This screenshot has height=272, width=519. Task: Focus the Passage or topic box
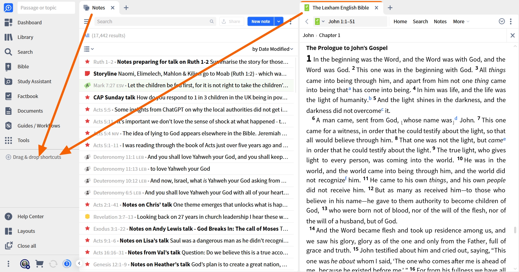pyautogui.click(x=46, y=8)
